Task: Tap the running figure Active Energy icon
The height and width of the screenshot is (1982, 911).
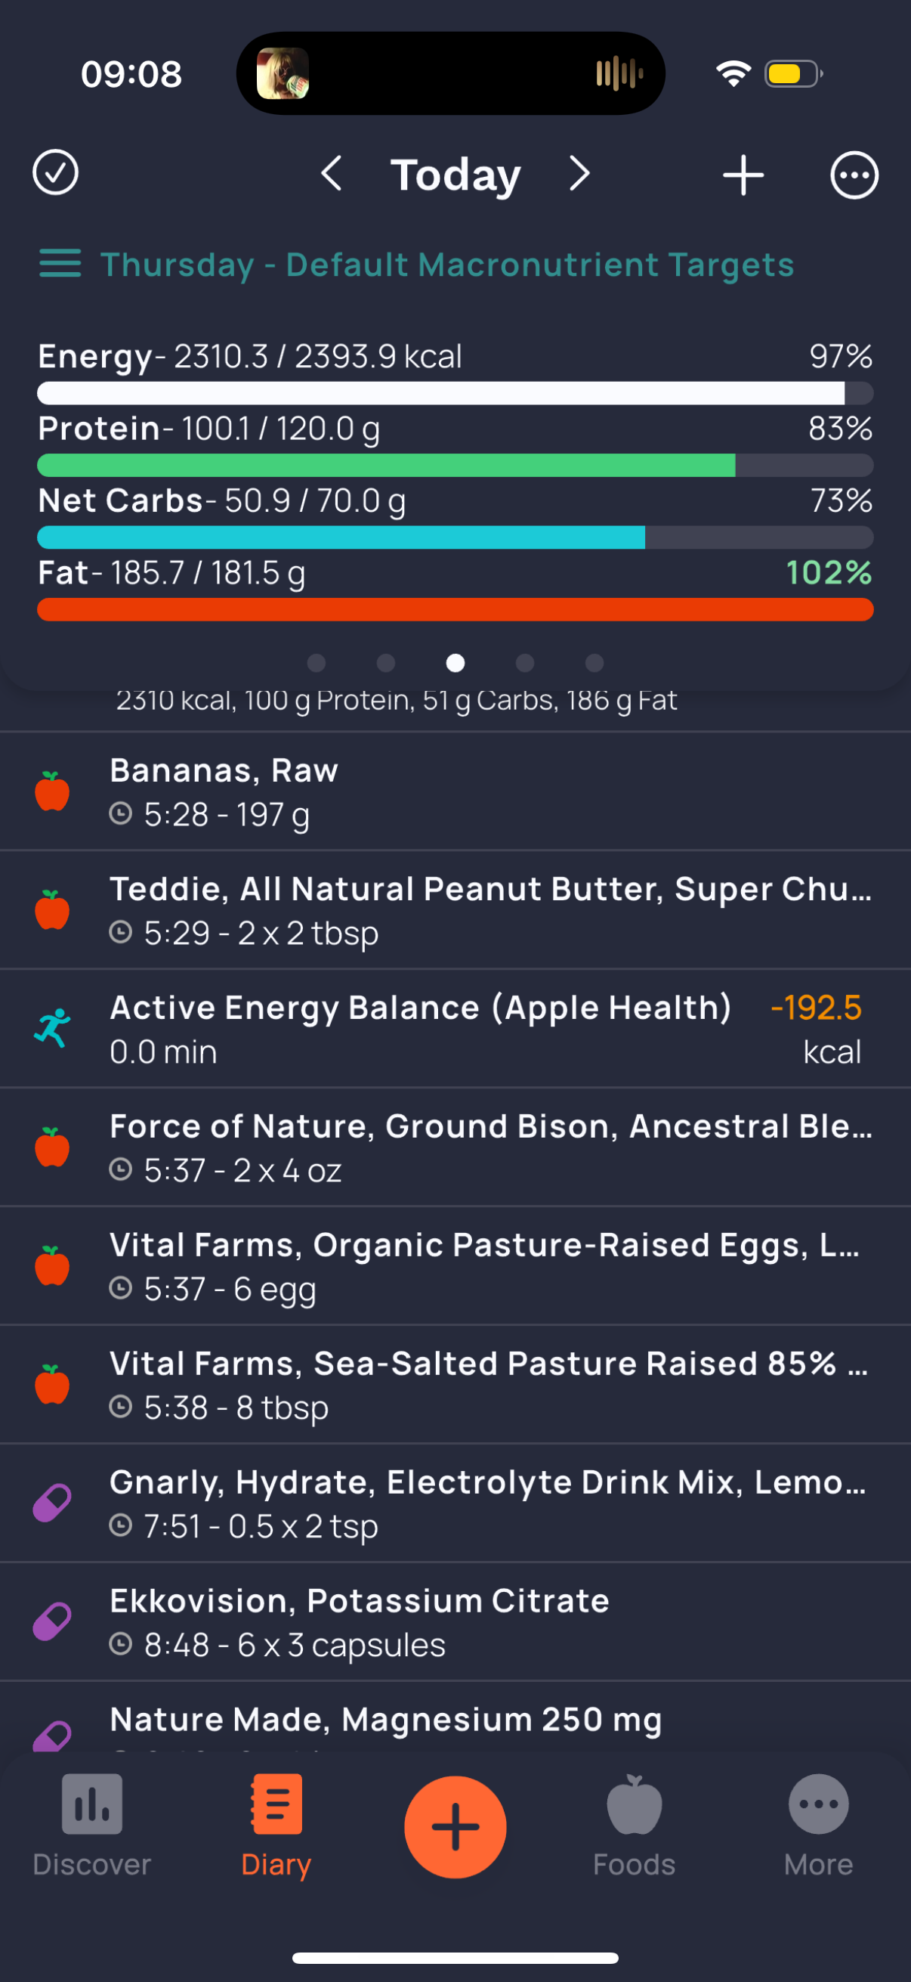Action: (52, 1028)
